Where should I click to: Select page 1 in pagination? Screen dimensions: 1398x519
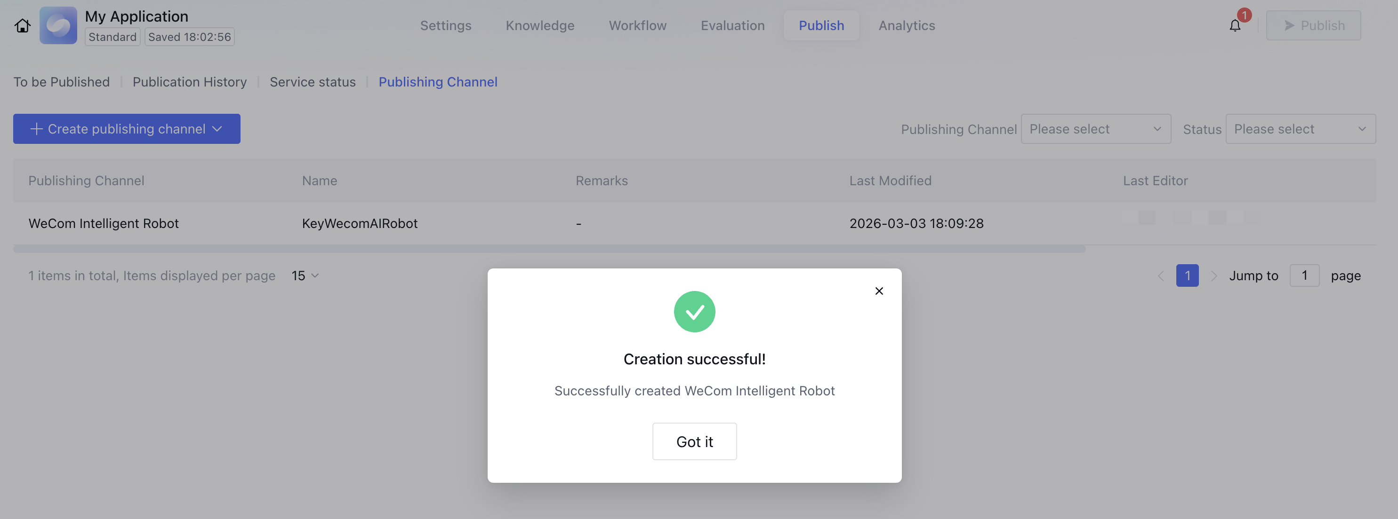point(1187,276)
